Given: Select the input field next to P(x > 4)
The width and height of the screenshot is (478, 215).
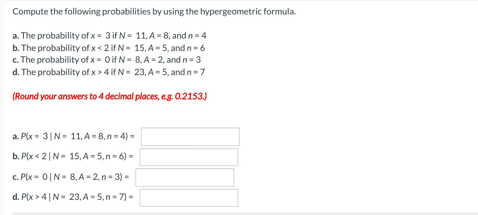Looking at the screenshot, I should (189, 197).
